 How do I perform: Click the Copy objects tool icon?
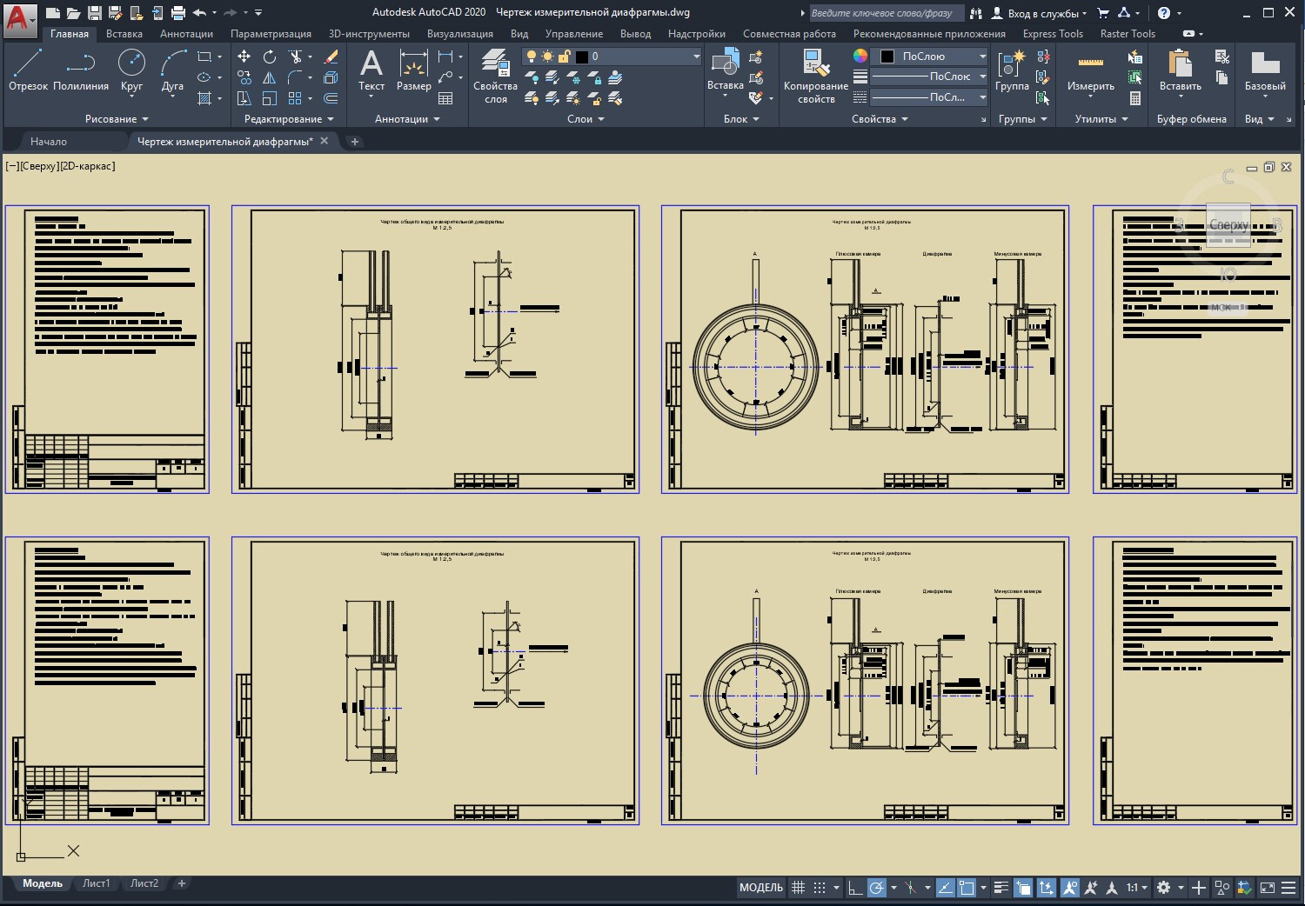244,77
